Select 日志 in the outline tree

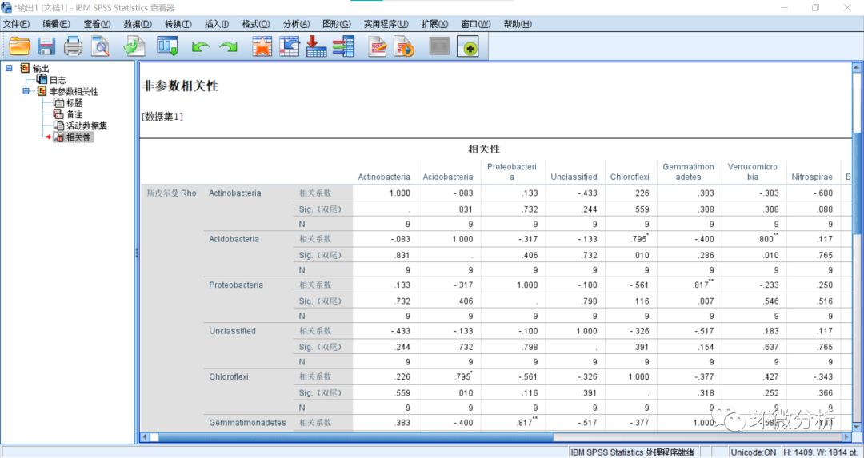58,80
